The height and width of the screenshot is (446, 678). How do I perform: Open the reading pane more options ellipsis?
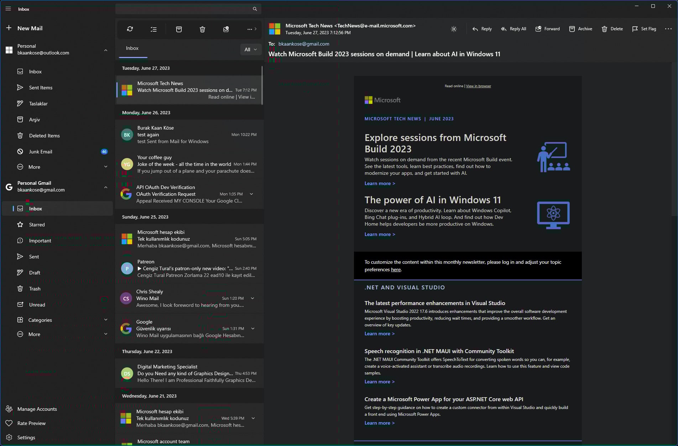click(668, 29)
